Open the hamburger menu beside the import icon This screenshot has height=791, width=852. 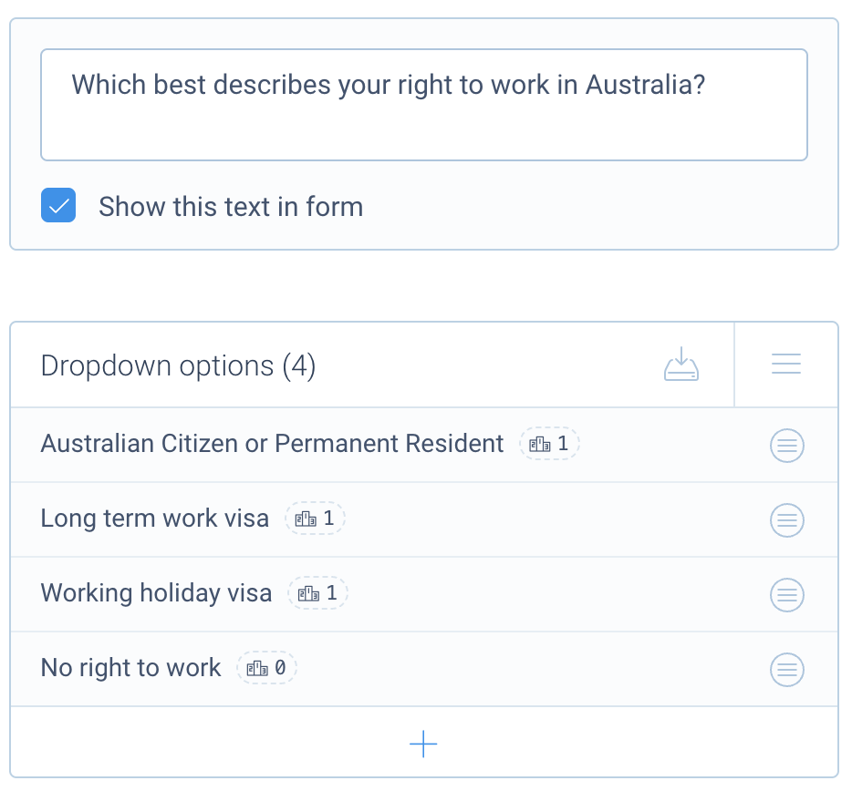785,363
